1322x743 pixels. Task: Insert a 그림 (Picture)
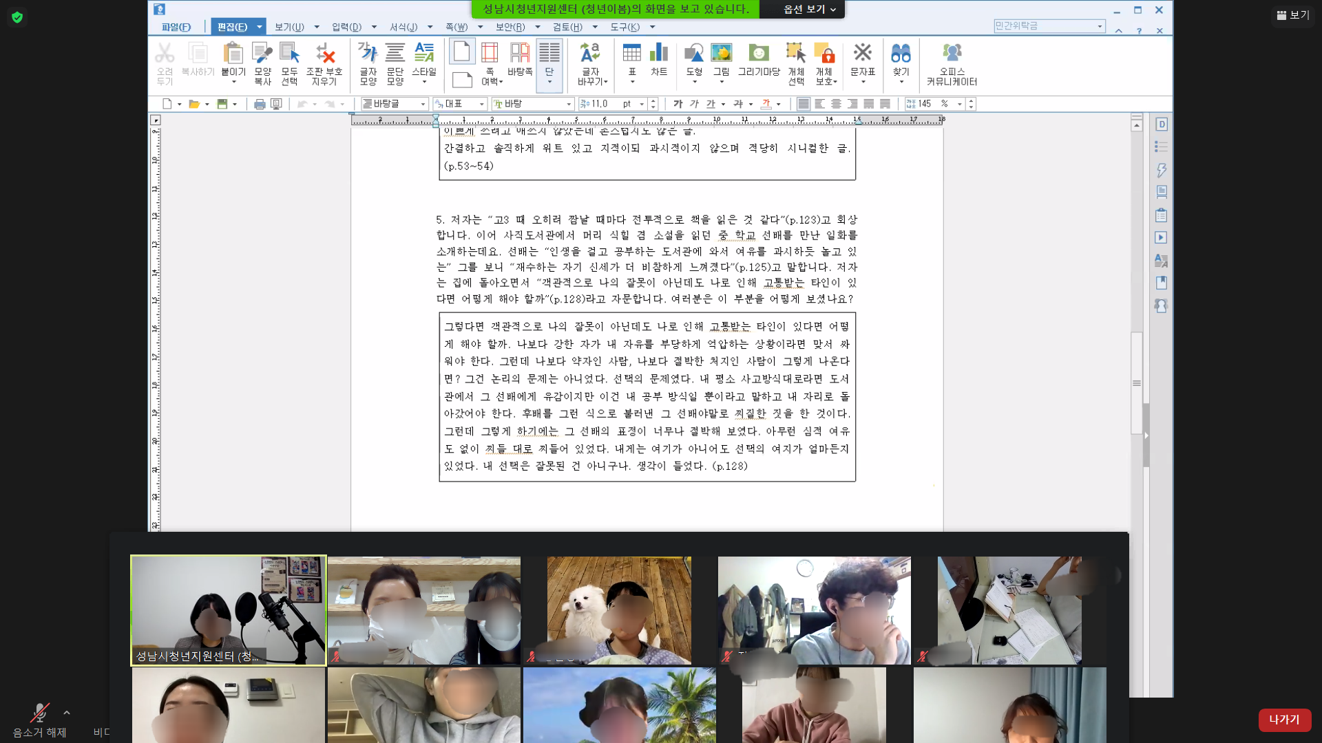tap(722, 58)
